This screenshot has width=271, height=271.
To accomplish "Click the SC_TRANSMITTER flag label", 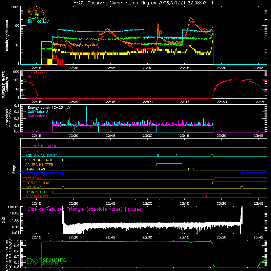I will [39, 164].
